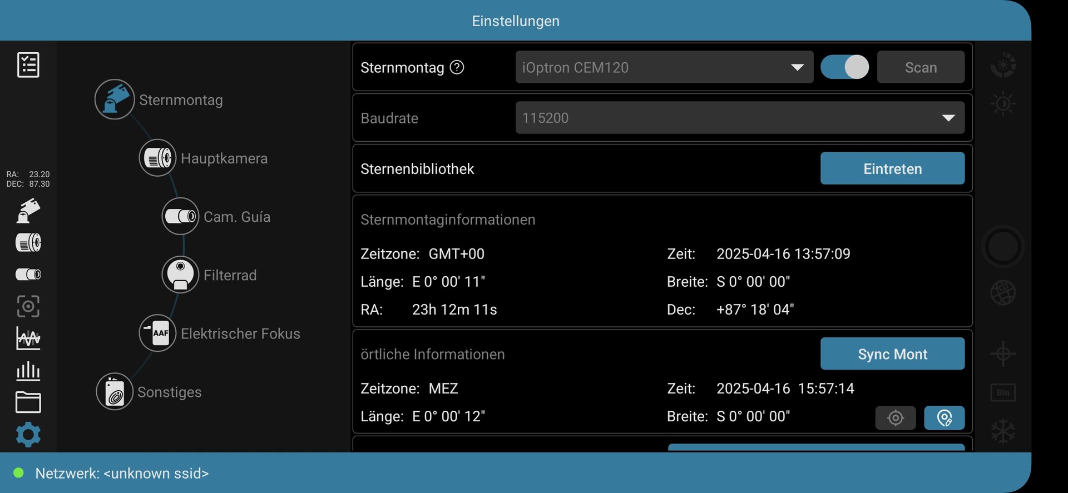Click the mount Zeitzone GMT+00 value
This screenshot has width=1068, height=493.
[x=457, y=254]
